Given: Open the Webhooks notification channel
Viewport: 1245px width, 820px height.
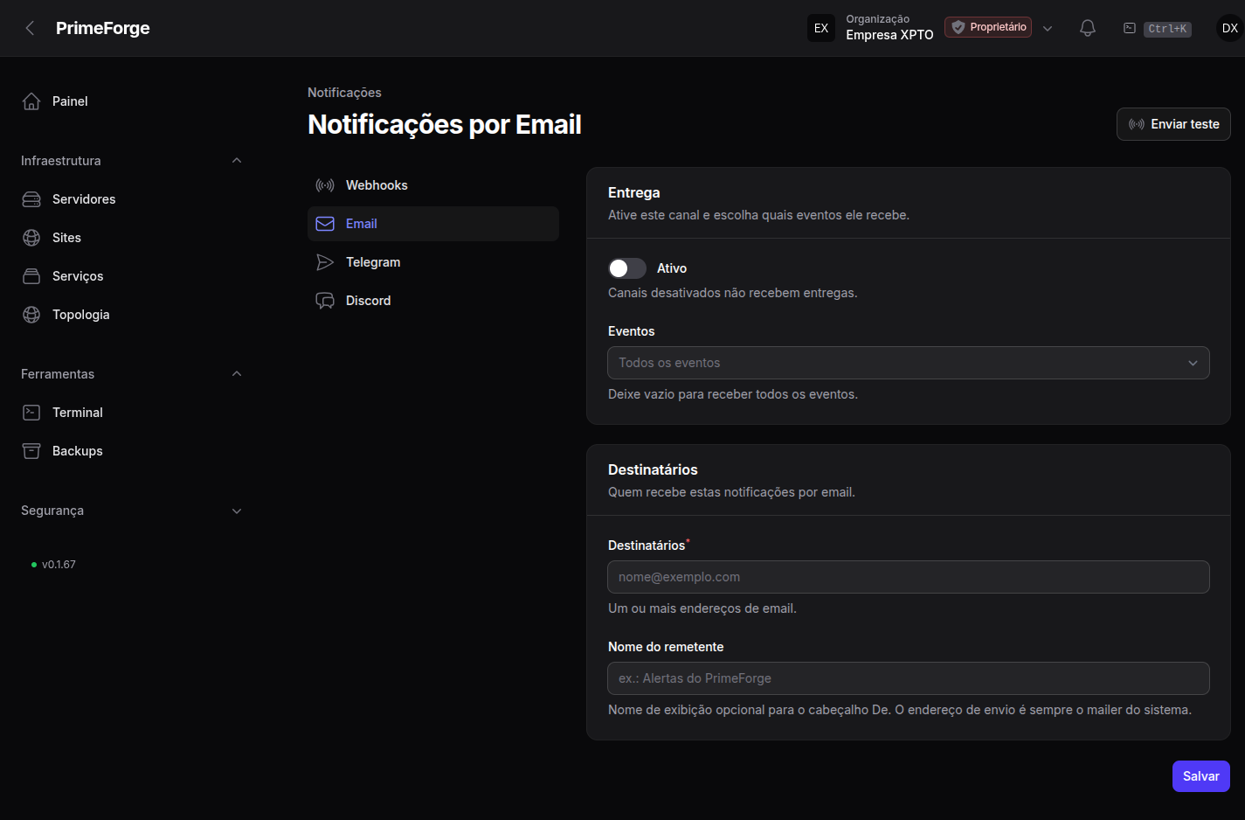Looking at the screenshot, I should [433, 185].
